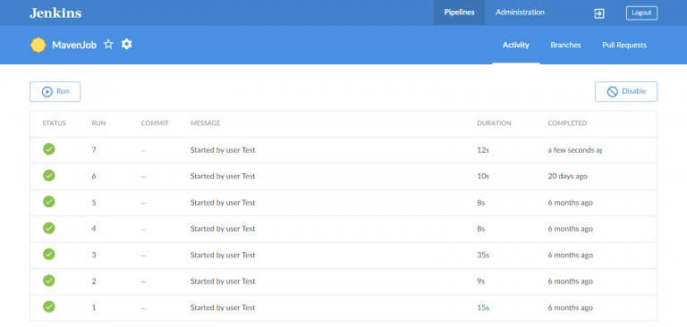Click the Disable button
This screenshot has width=687, height=327.
pyautogui.click(x=625, y=91)
